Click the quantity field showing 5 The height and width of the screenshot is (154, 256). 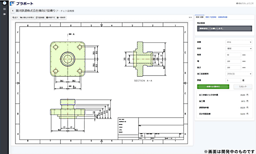233,80
